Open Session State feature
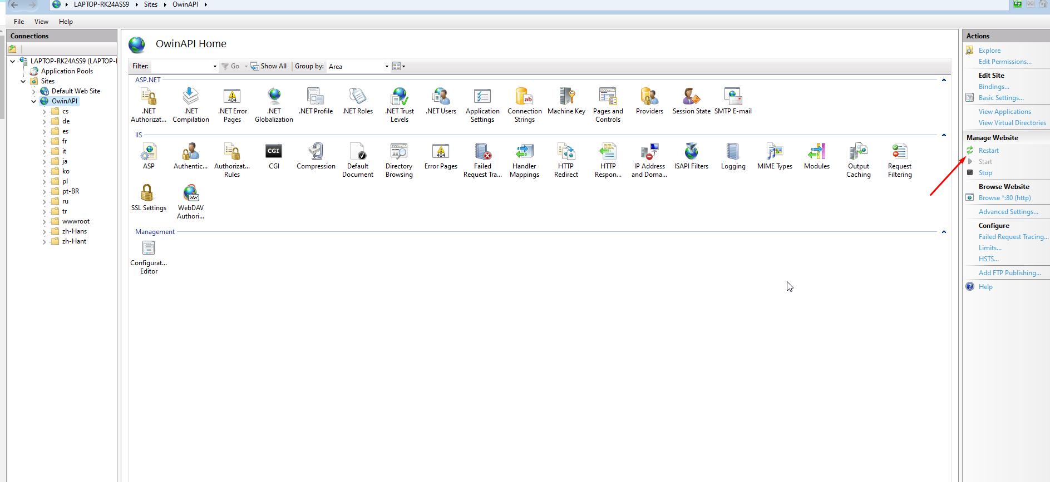The width and height of the screenshot is (1050, 482). [691, 101]
